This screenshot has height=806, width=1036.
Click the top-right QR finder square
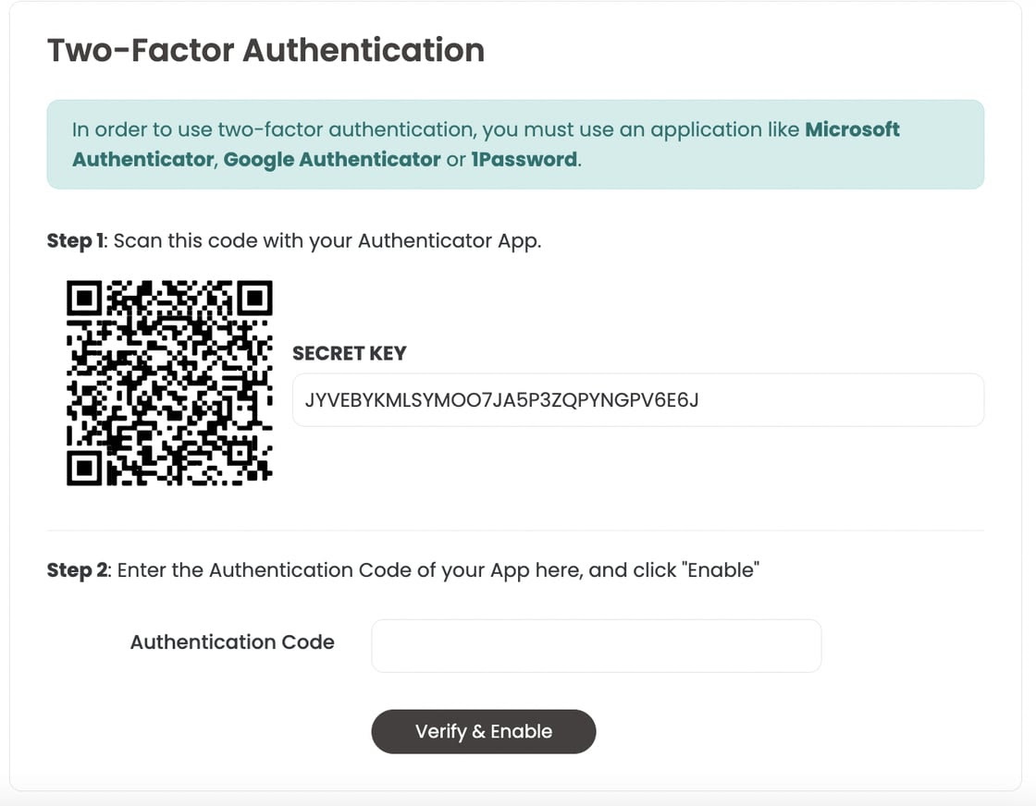point(255,298)
